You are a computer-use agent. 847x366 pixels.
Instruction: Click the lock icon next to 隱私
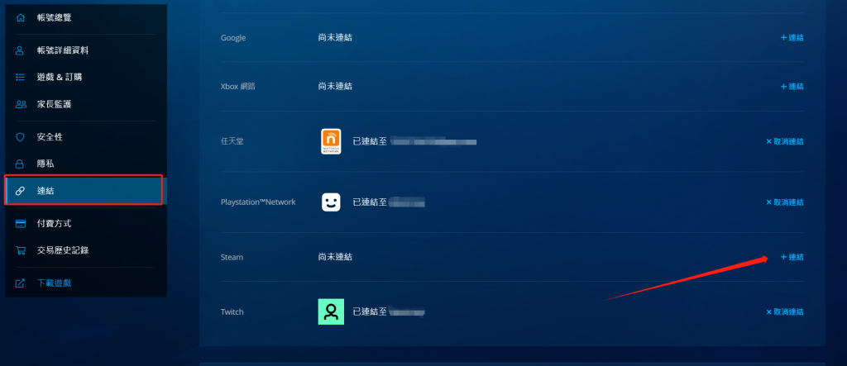(20, 164)
